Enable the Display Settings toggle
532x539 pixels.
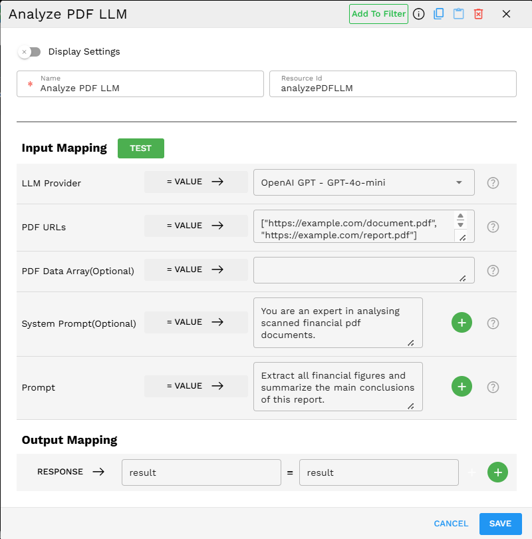coord(29,51)
